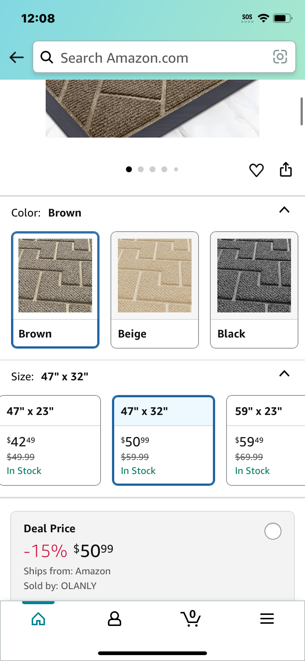Image resolution: width=305 pixels, height=661 pixels.
Task: View the product doormat image
Action: point(152,108)
